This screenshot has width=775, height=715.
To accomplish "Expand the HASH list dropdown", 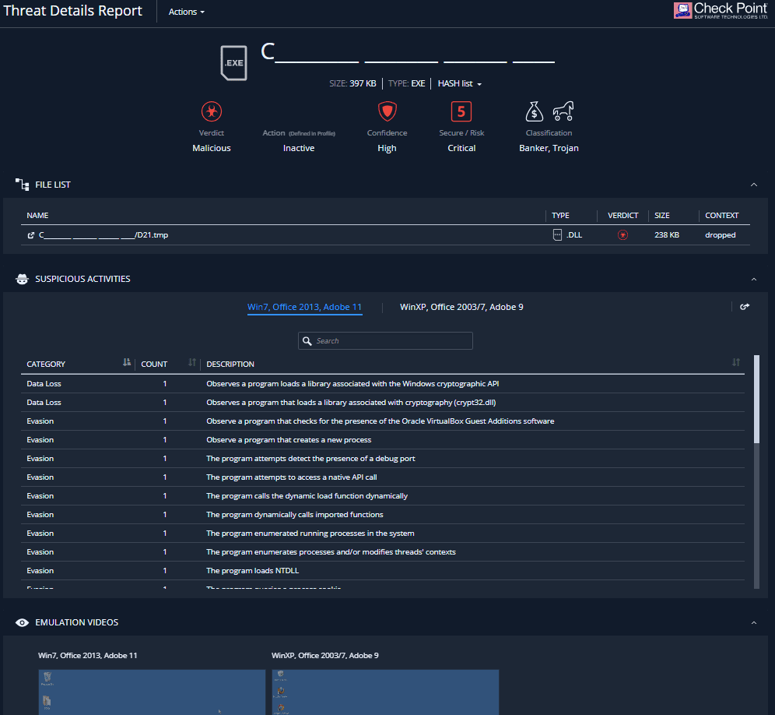I will coord(460,84).
